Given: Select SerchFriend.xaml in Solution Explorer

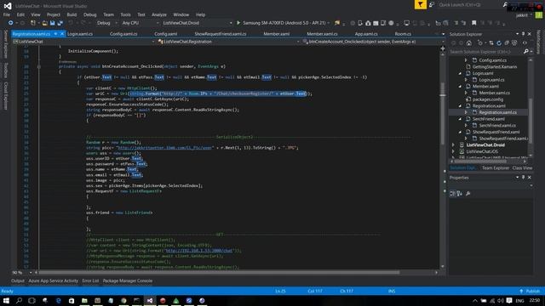Looking at the screenshot, I should (x=488, y=119).
